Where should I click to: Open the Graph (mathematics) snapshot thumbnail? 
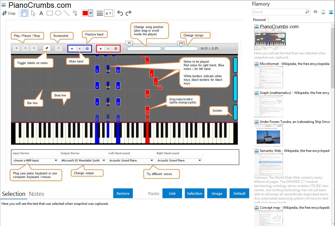pyautogui.click(x=268, y=106)
